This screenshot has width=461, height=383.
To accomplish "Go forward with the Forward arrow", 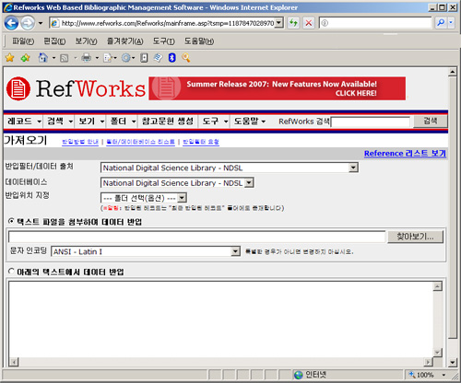I will 28,23.
